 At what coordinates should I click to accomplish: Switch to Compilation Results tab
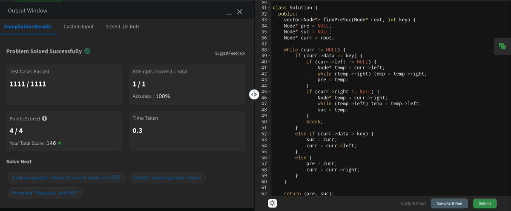coord(28,26)
